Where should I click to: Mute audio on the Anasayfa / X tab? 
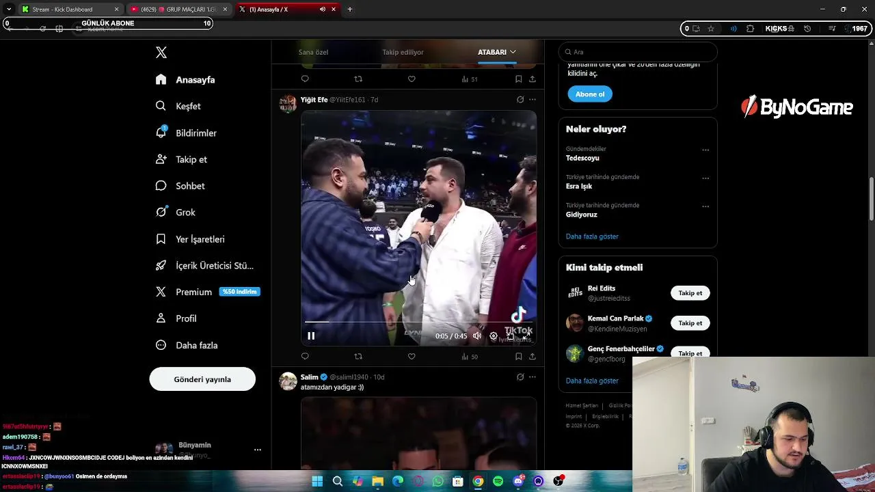(323, 10)
